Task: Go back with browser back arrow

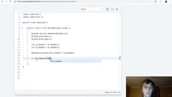Action: (x=2, y=2)
